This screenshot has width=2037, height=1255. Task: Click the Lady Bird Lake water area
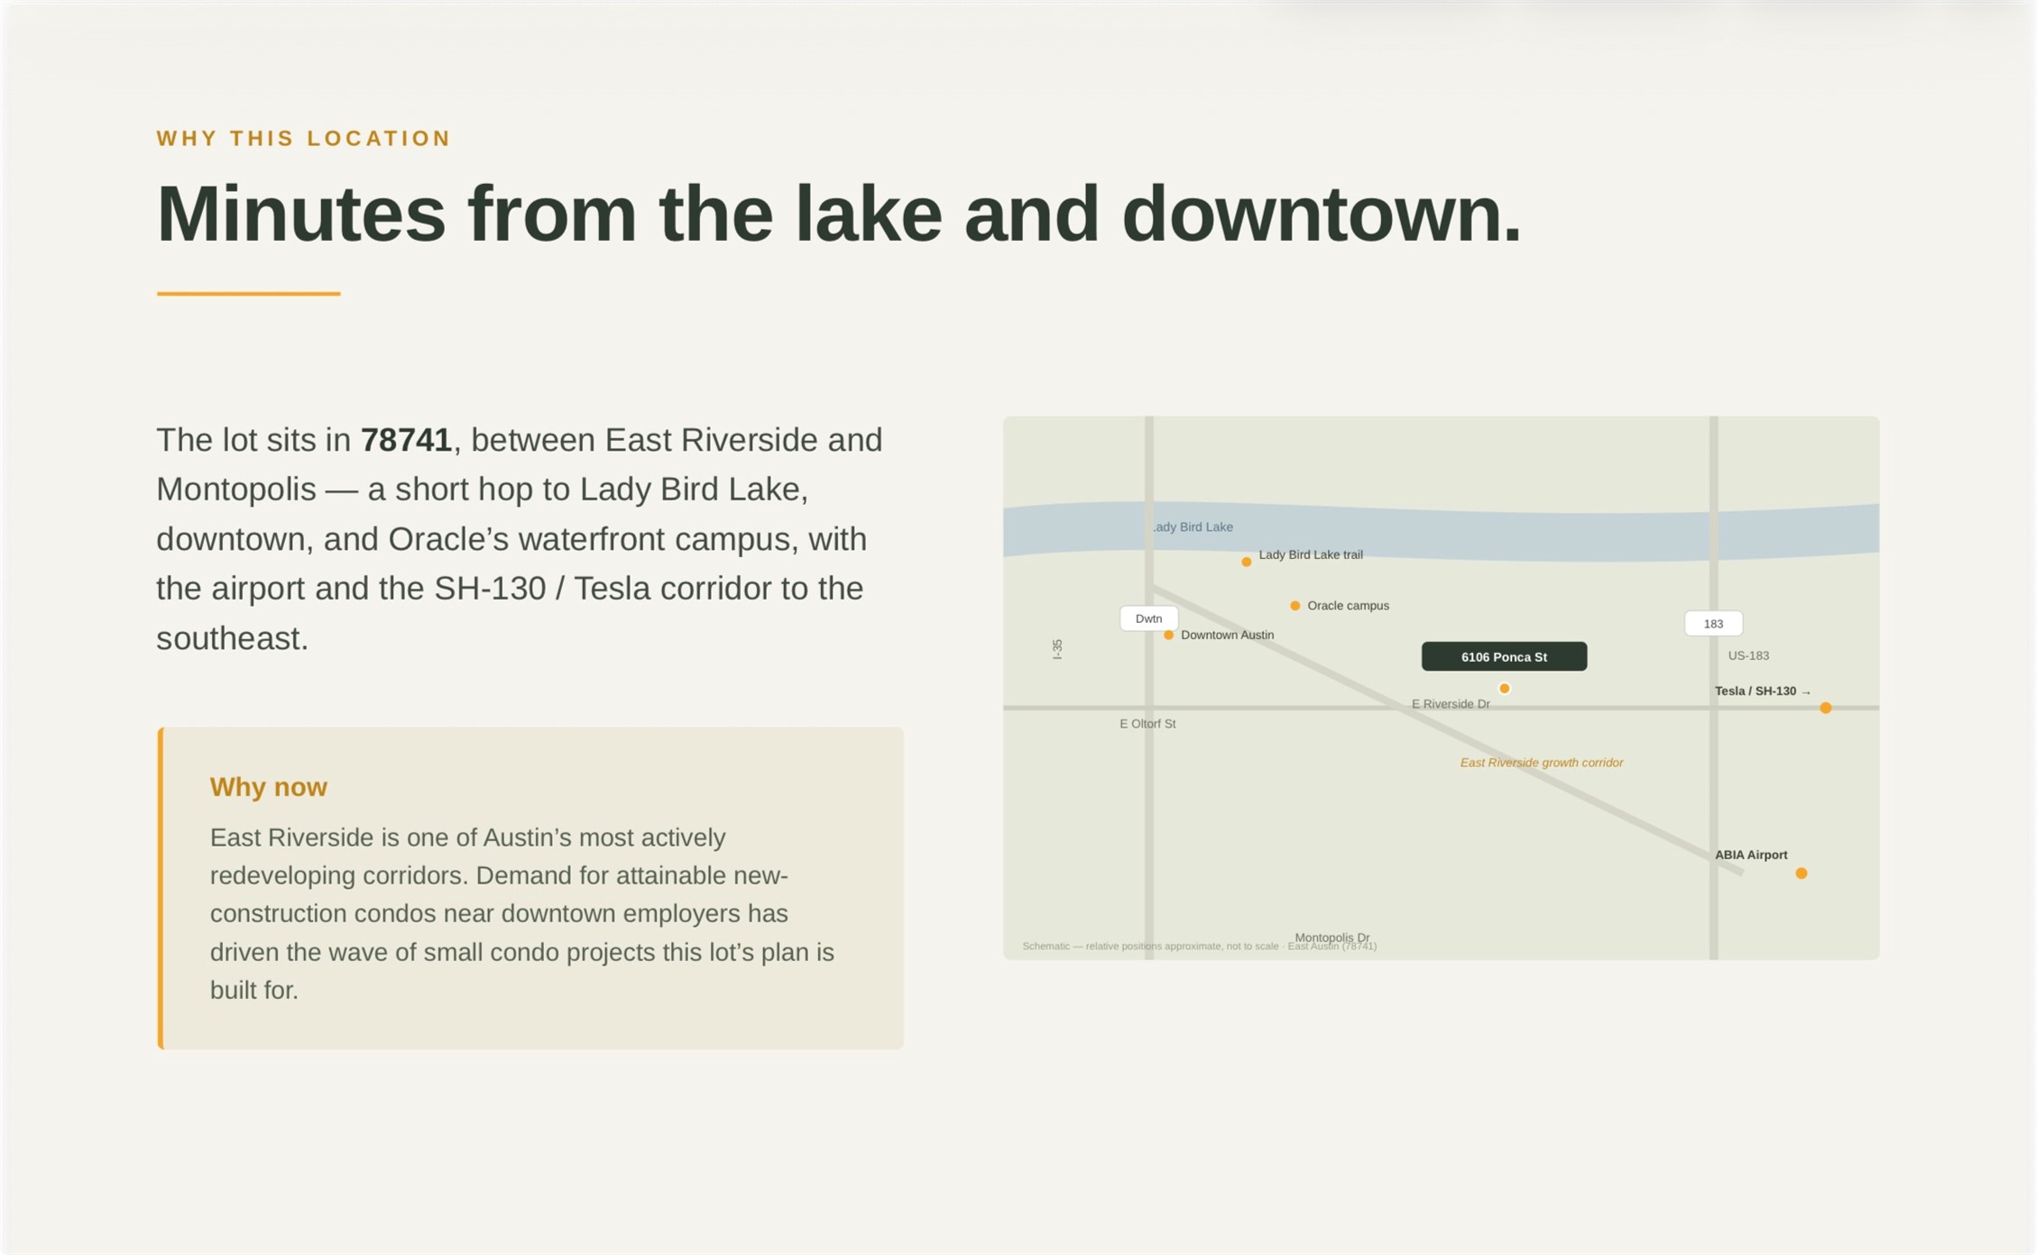point(1441,533)
